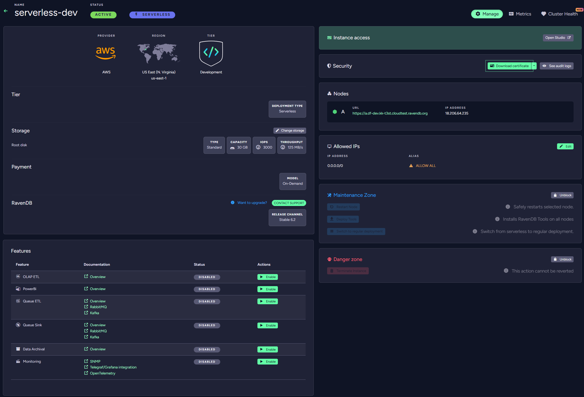
Task: Click the Deploy Tools button
Action: (x=343, y=219)
